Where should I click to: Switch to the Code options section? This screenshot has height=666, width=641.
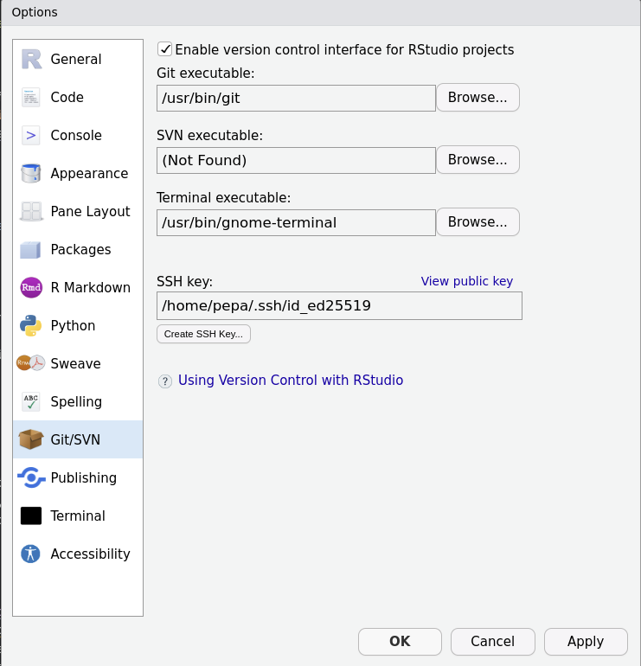pos(78,97)
